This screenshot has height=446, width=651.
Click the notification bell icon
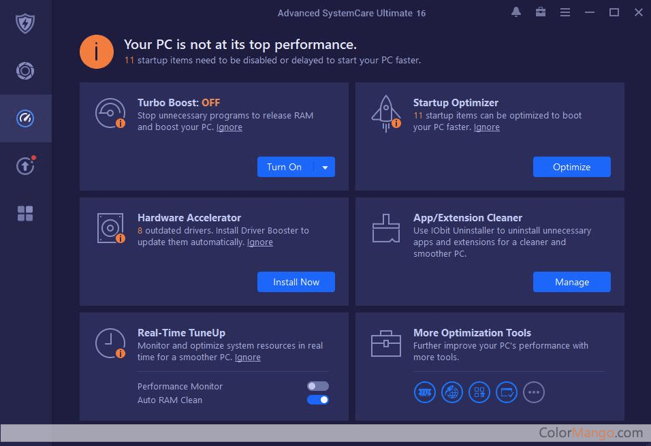coord(516,12)
